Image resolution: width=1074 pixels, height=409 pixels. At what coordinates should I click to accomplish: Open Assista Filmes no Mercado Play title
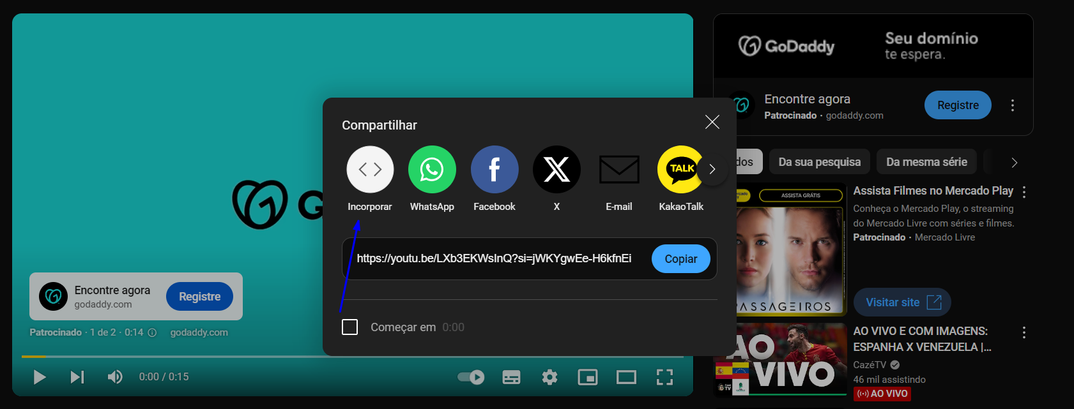coord(933,191)
